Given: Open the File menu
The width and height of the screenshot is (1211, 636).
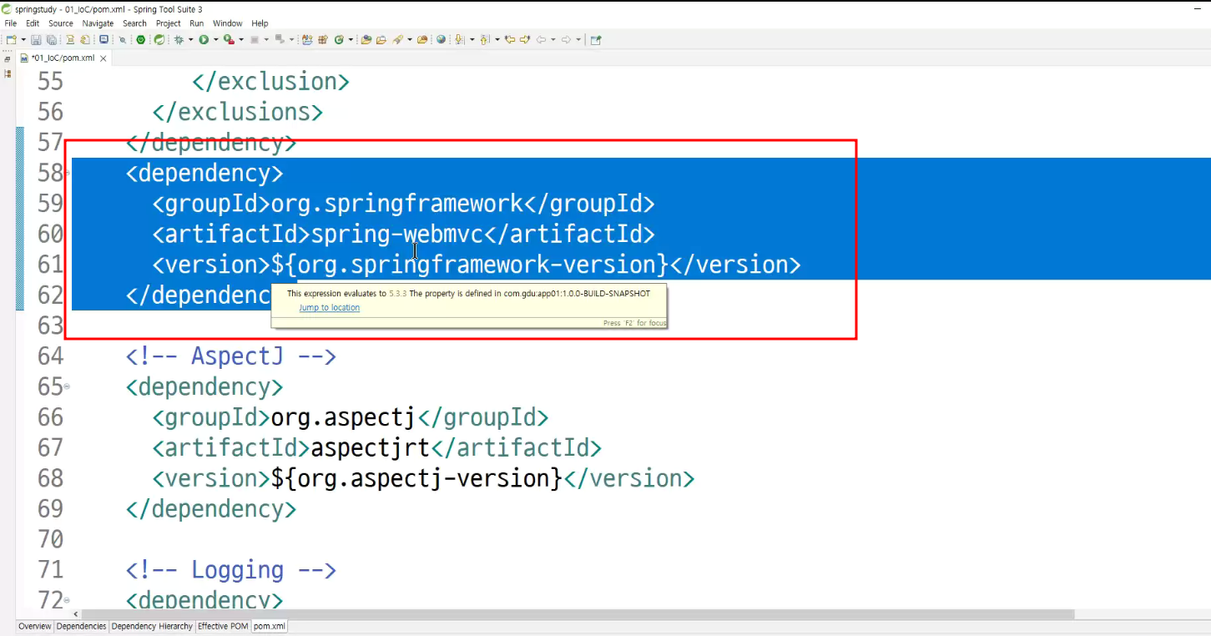Looking at the screenshot, I should point(11,23).
